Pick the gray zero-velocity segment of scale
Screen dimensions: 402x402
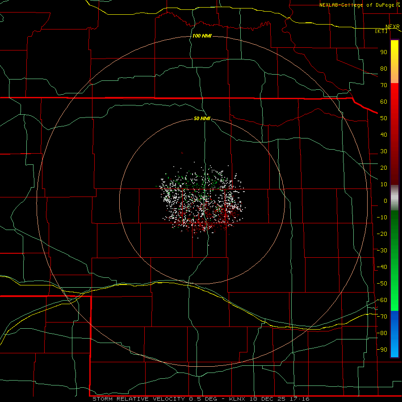coord(394,198)
